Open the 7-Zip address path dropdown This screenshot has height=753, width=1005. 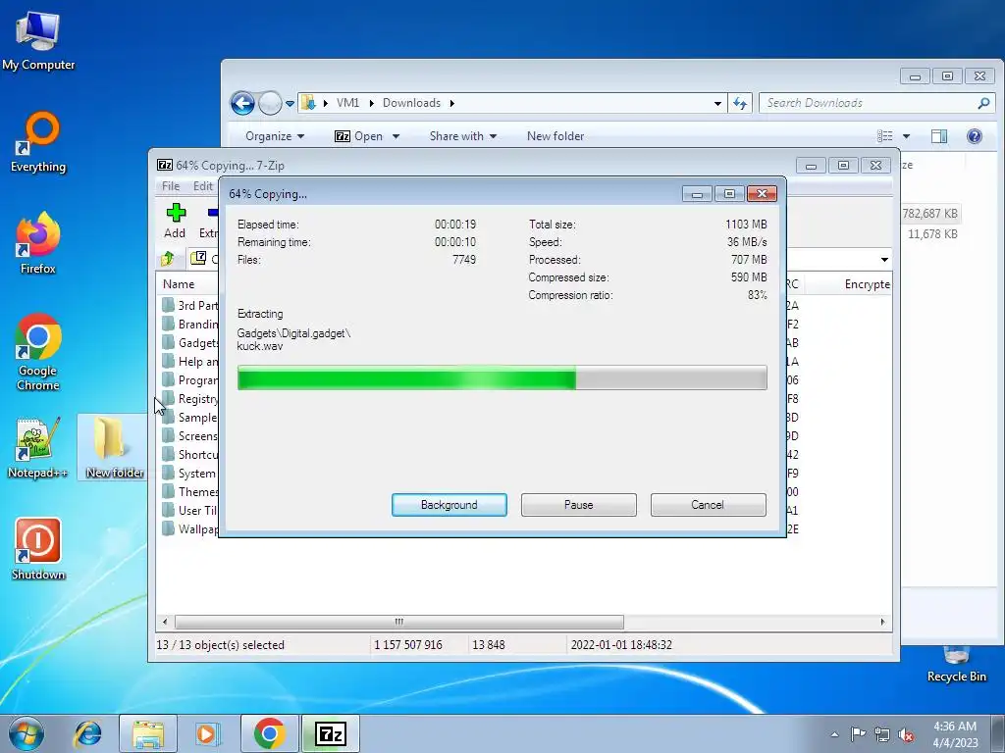point(884,259)
